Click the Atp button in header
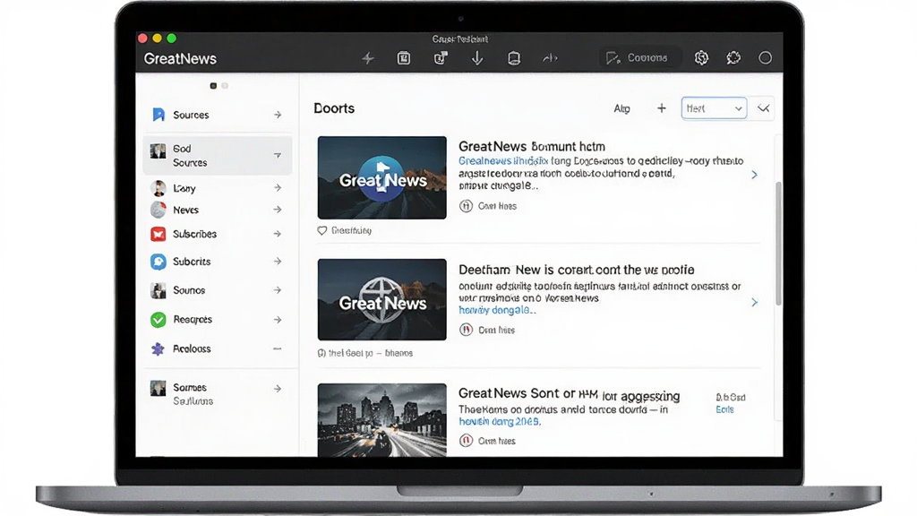 (x=621, y=108)
